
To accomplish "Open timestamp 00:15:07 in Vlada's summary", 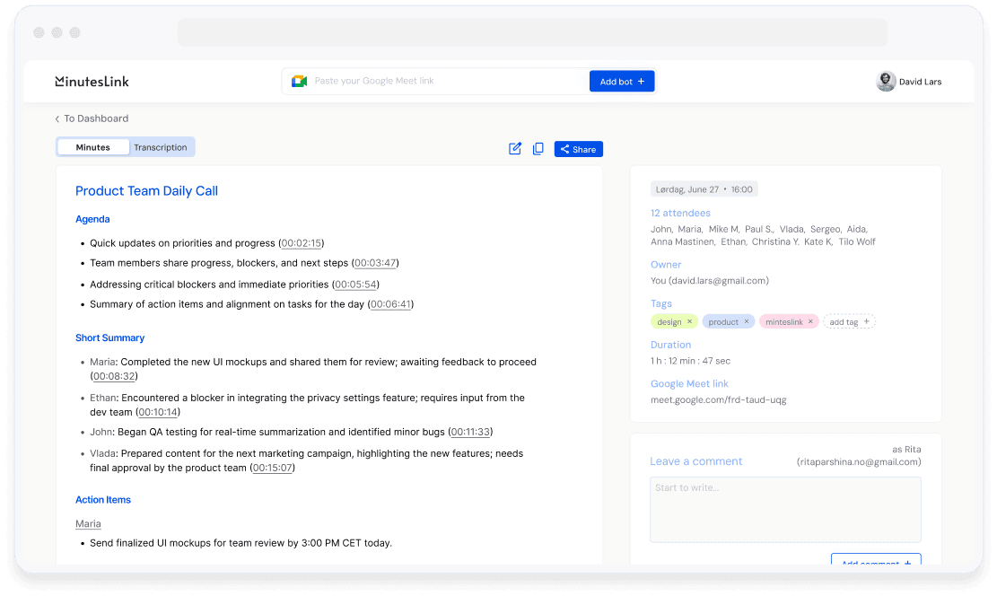I will pos(273,468).
